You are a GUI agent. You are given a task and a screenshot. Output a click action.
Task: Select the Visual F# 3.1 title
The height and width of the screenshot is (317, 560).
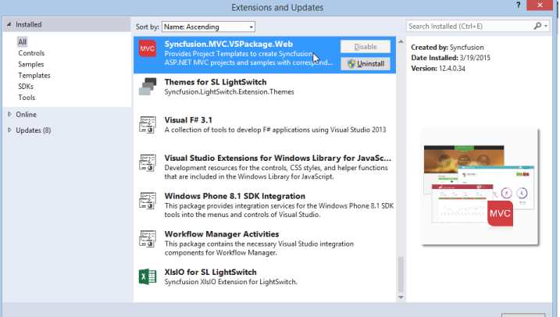click(x=188, y=120)
